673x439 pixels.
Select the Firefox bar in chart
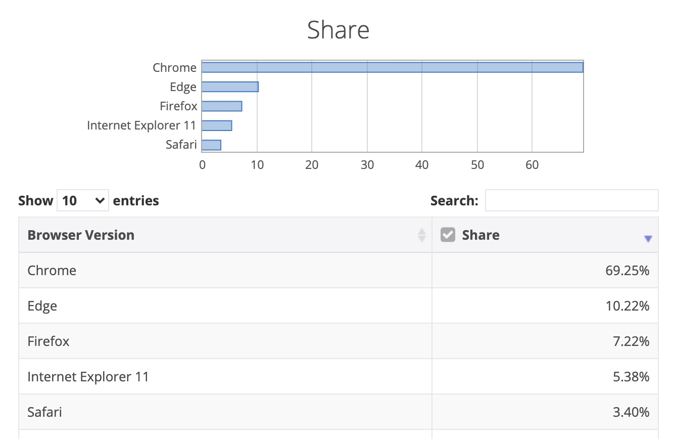point(222,106)
